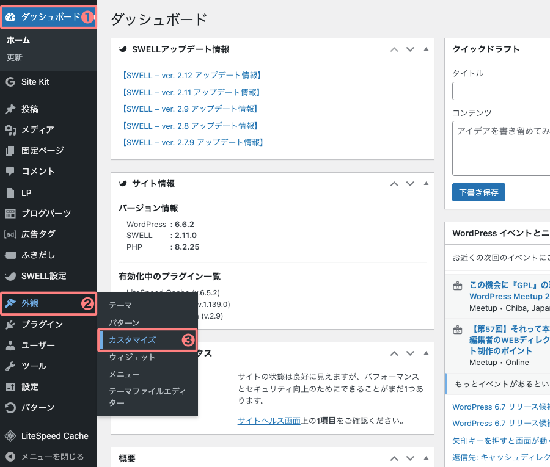
Task: Move 概要 panel down with arrow
Action: 410,458
